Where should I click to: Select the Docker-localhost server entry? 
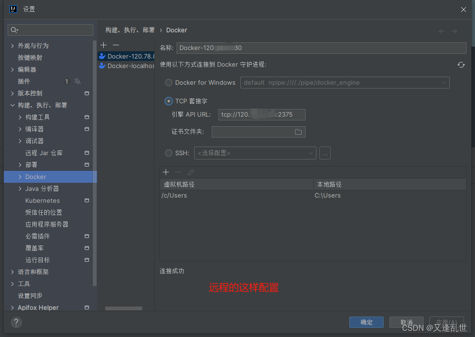[x=126, y=66]
